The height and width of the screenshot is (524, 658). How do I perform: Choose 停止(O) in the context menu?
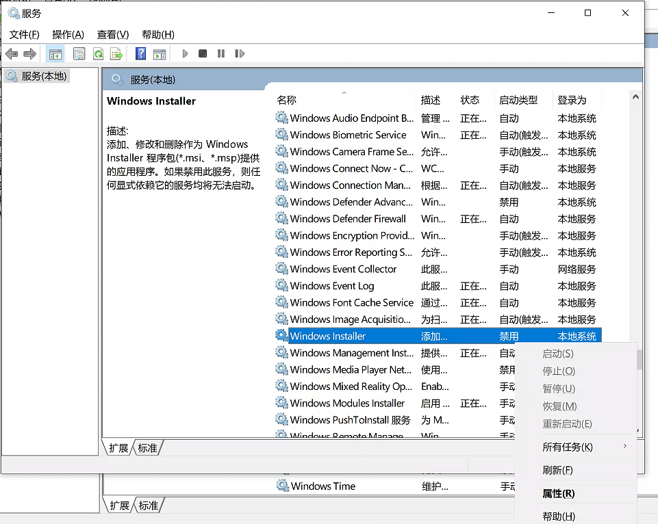[x=576, y=371]
